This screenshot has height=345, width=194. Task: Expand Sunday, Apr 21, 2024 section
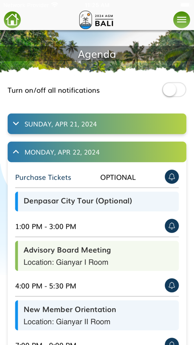click(97, 124)
